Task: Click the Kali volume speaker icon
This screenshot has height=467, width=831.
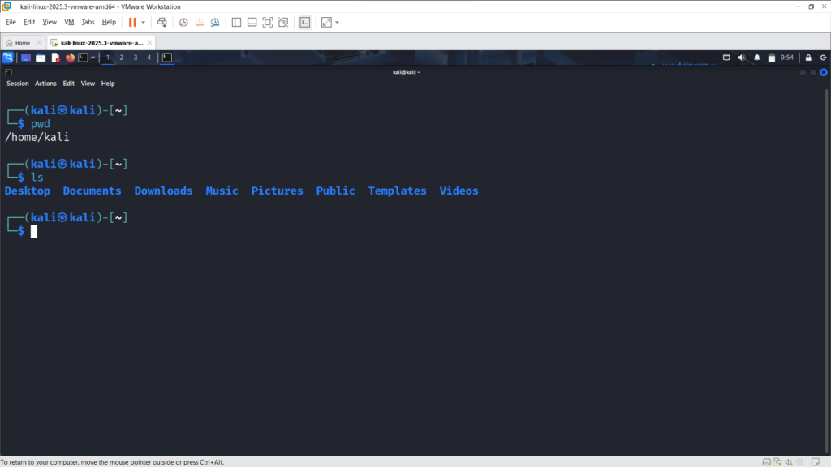Action: [x=742, y=58]
